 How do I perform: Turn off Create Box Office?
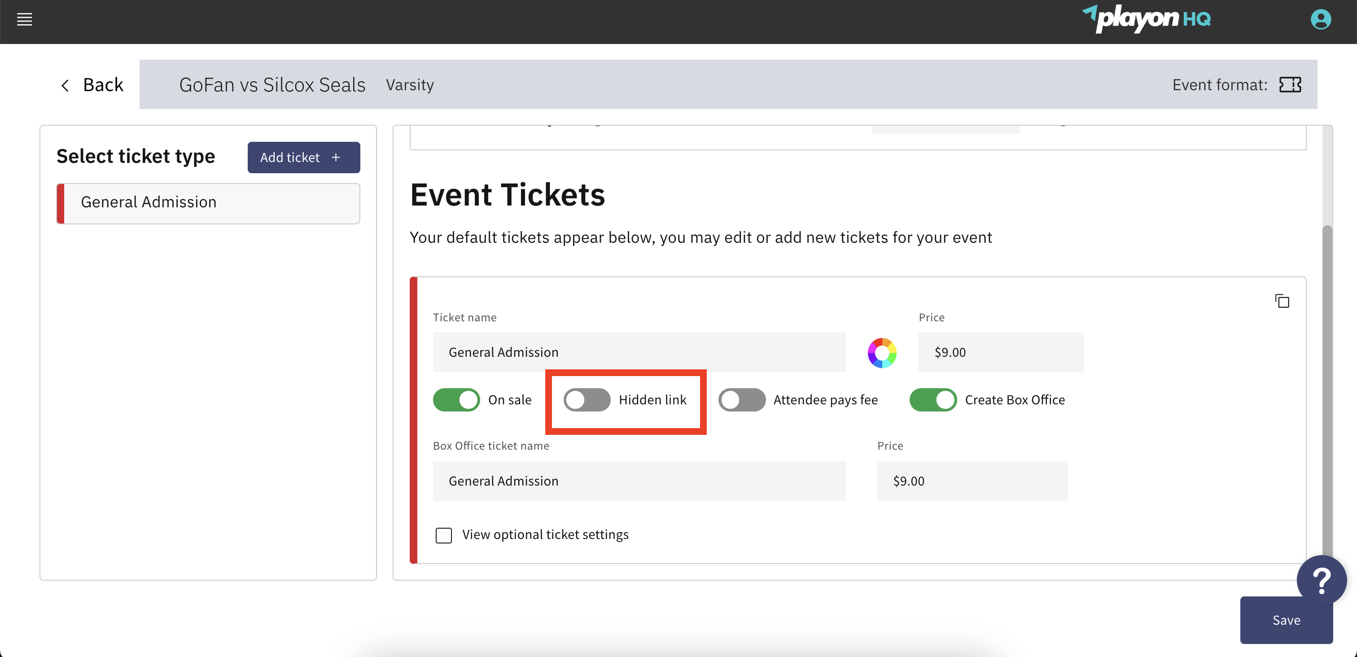[x=933, y=400]
